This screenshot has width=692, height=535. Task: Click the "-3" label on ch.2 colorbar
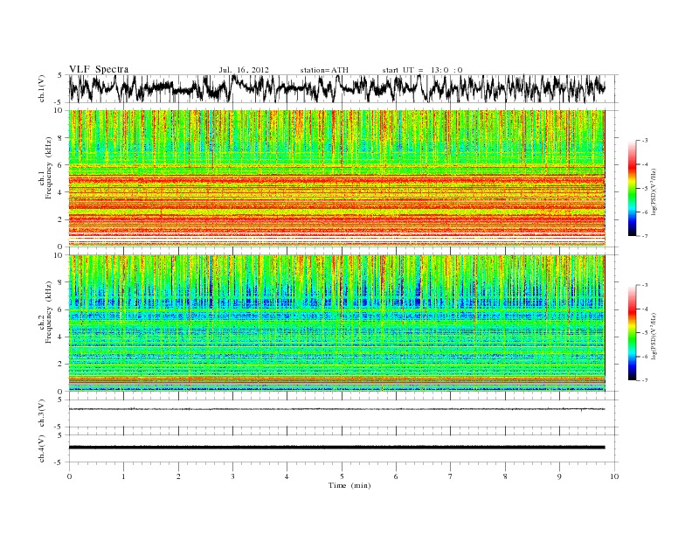pyautogui.click(x=644, y=285)
